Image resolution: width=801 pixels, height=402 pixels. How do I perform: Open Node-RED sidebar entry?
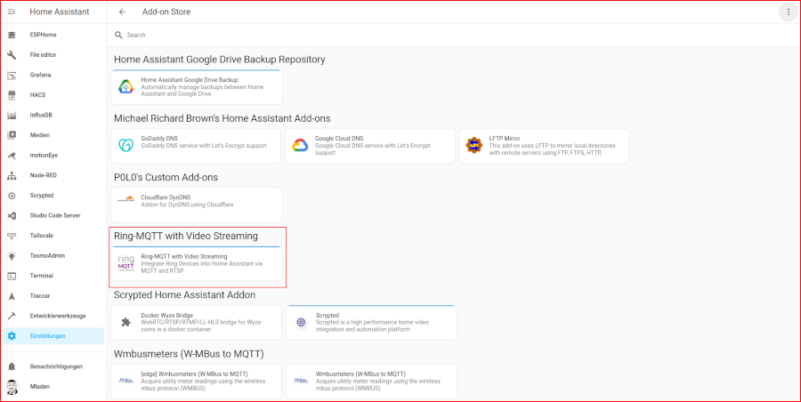[53, 176]
